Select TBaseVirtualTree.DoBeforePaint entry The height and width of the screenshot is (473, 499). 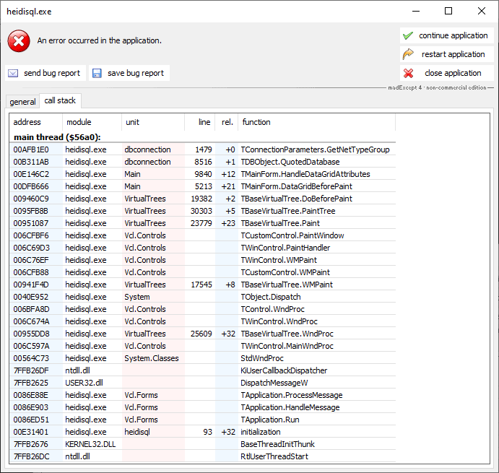pos(296,199)
